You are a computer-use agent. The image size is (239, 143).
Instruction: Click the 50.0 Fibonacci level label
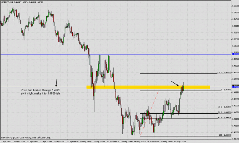pos(224,112)
